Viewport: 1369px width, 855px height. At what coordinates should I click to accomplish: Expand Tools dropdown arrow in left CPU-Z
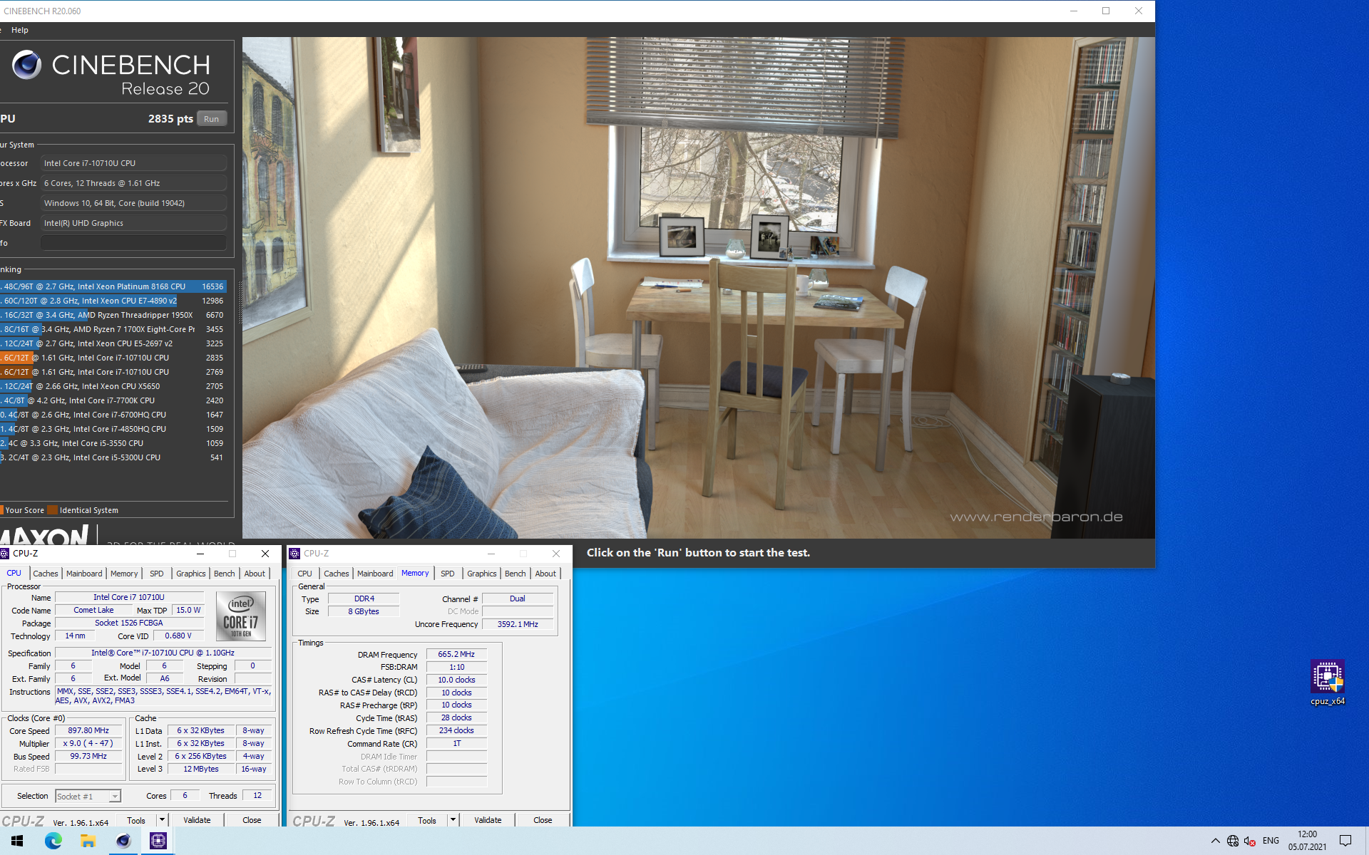162,820
